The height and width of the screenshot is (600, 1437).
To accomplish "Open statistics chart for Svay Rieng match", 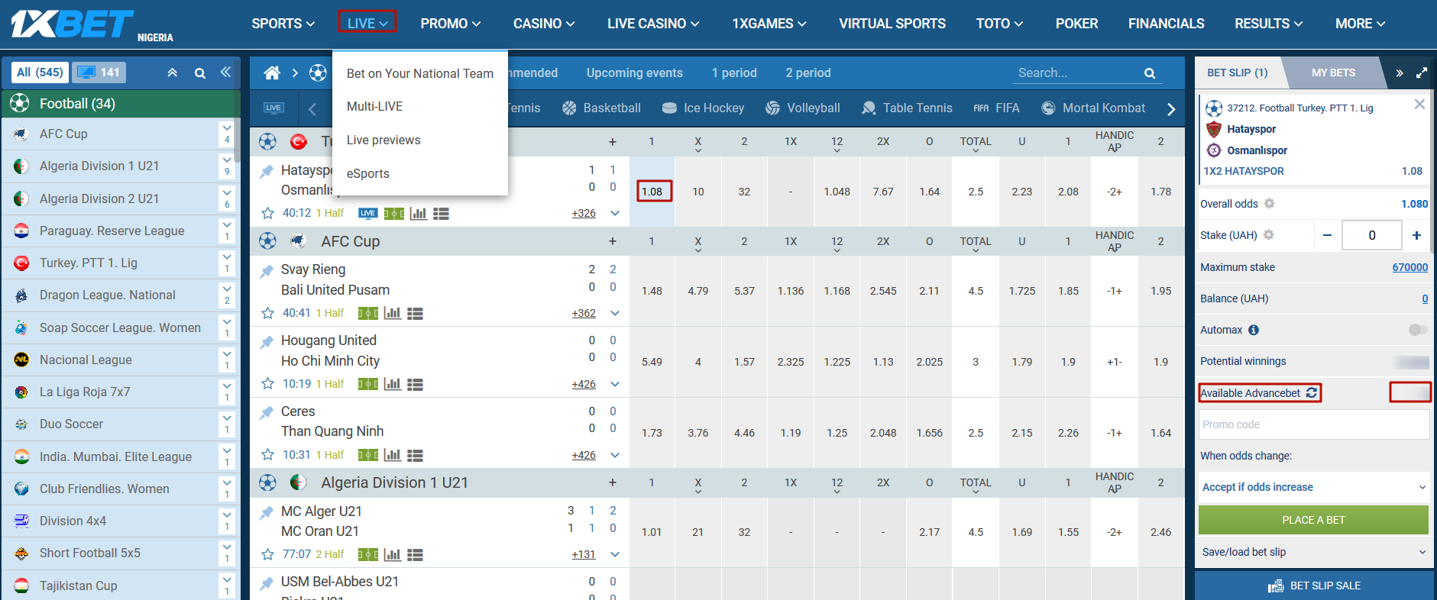I will pyautogui.click(x=393, y=313).
